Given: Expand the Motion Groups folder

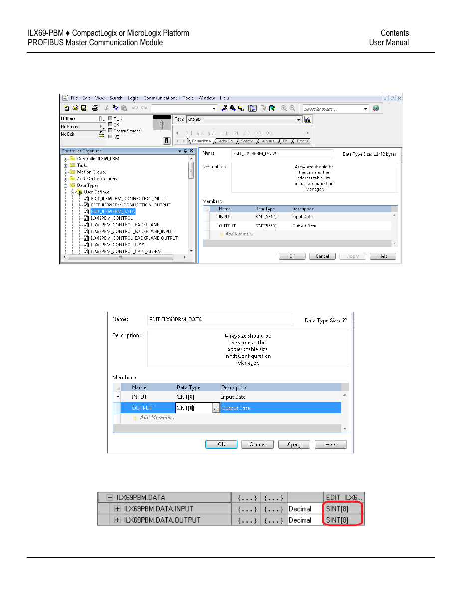Looking at the screenshot, I should tap(65, 172).
